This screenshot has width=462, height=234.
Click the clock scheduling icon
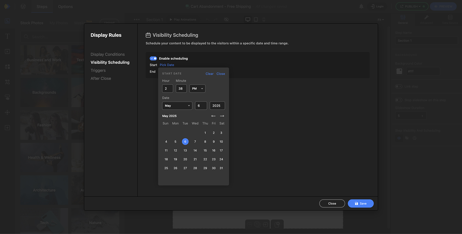[414, 138]
